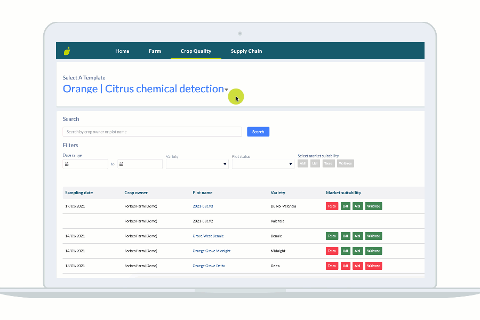
Task: Toggle the Aldi market suitability filter
Action: [303, 164]
